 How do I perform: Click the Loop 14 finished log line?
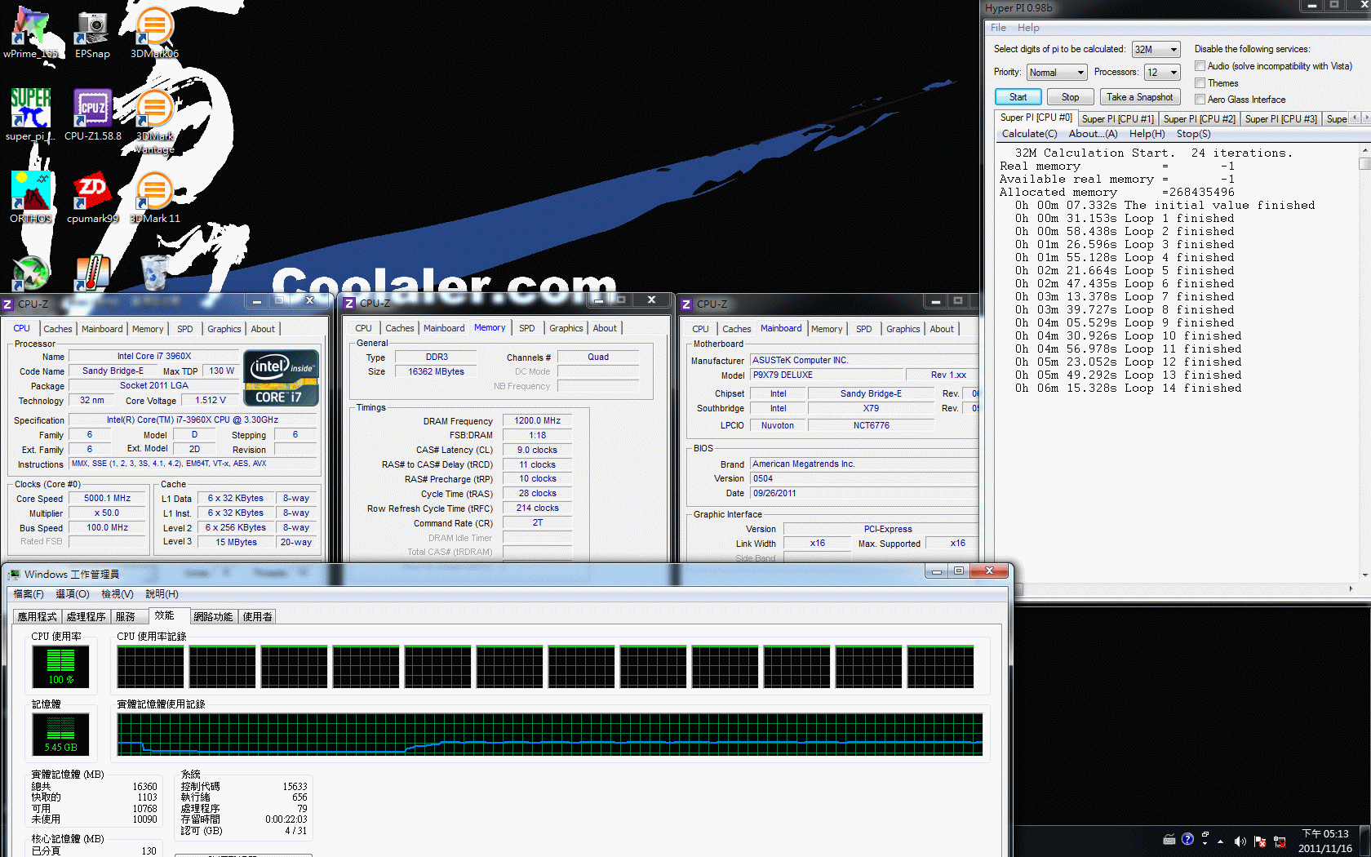coord(1128,389)
